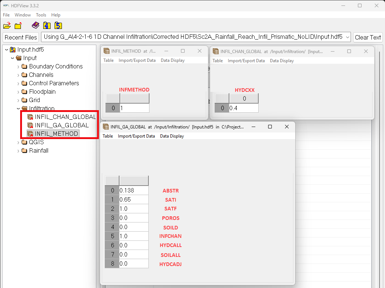
Task: Click the Close file folder icon
Action: coord(18,26)
